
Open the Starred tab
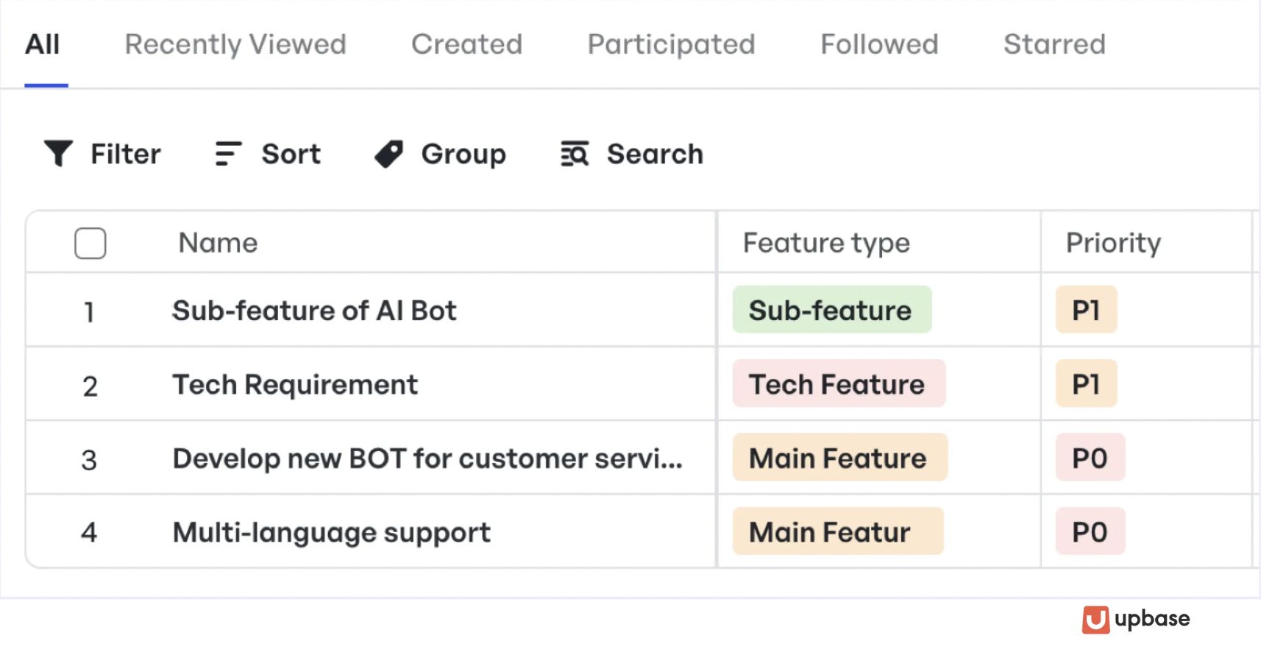1054,44
